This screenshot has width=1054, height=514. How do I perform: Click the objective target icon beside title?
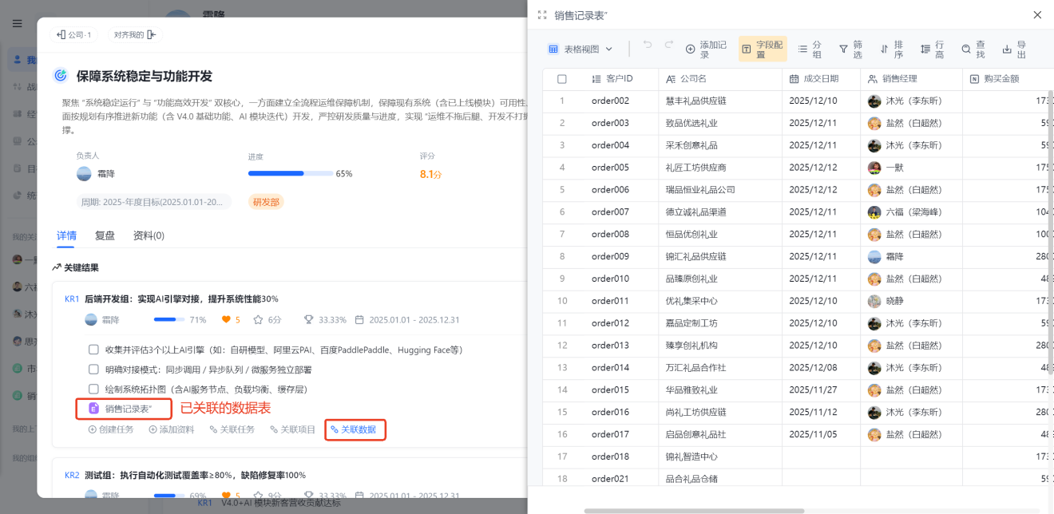click(x=61, y=76)
